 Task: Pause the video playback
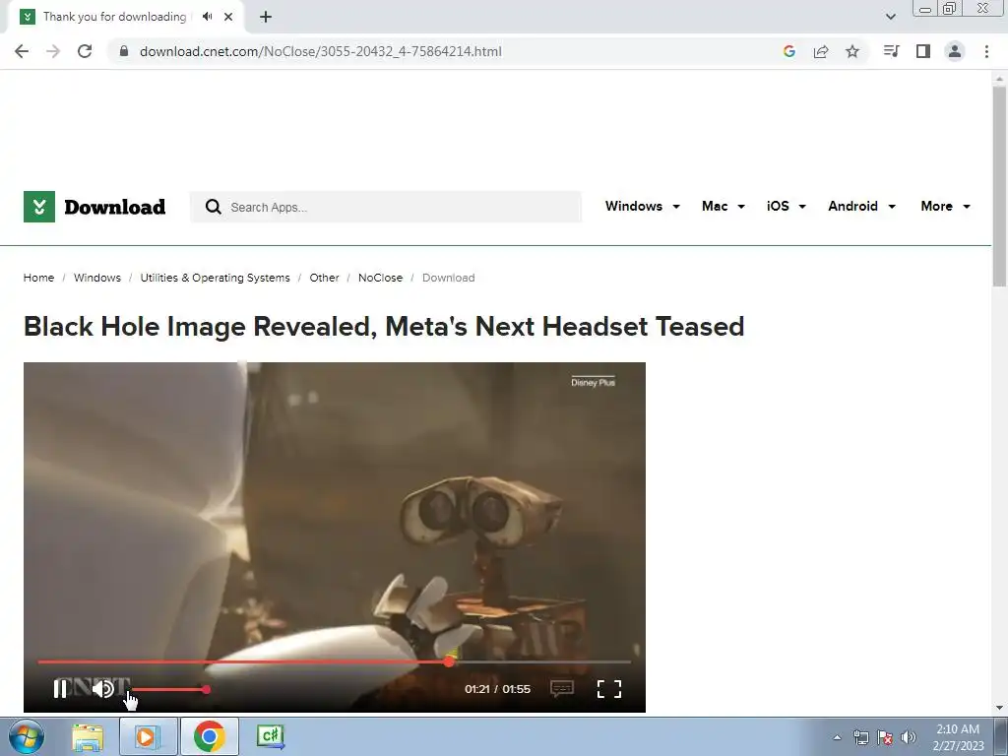[x=60, y=689]
